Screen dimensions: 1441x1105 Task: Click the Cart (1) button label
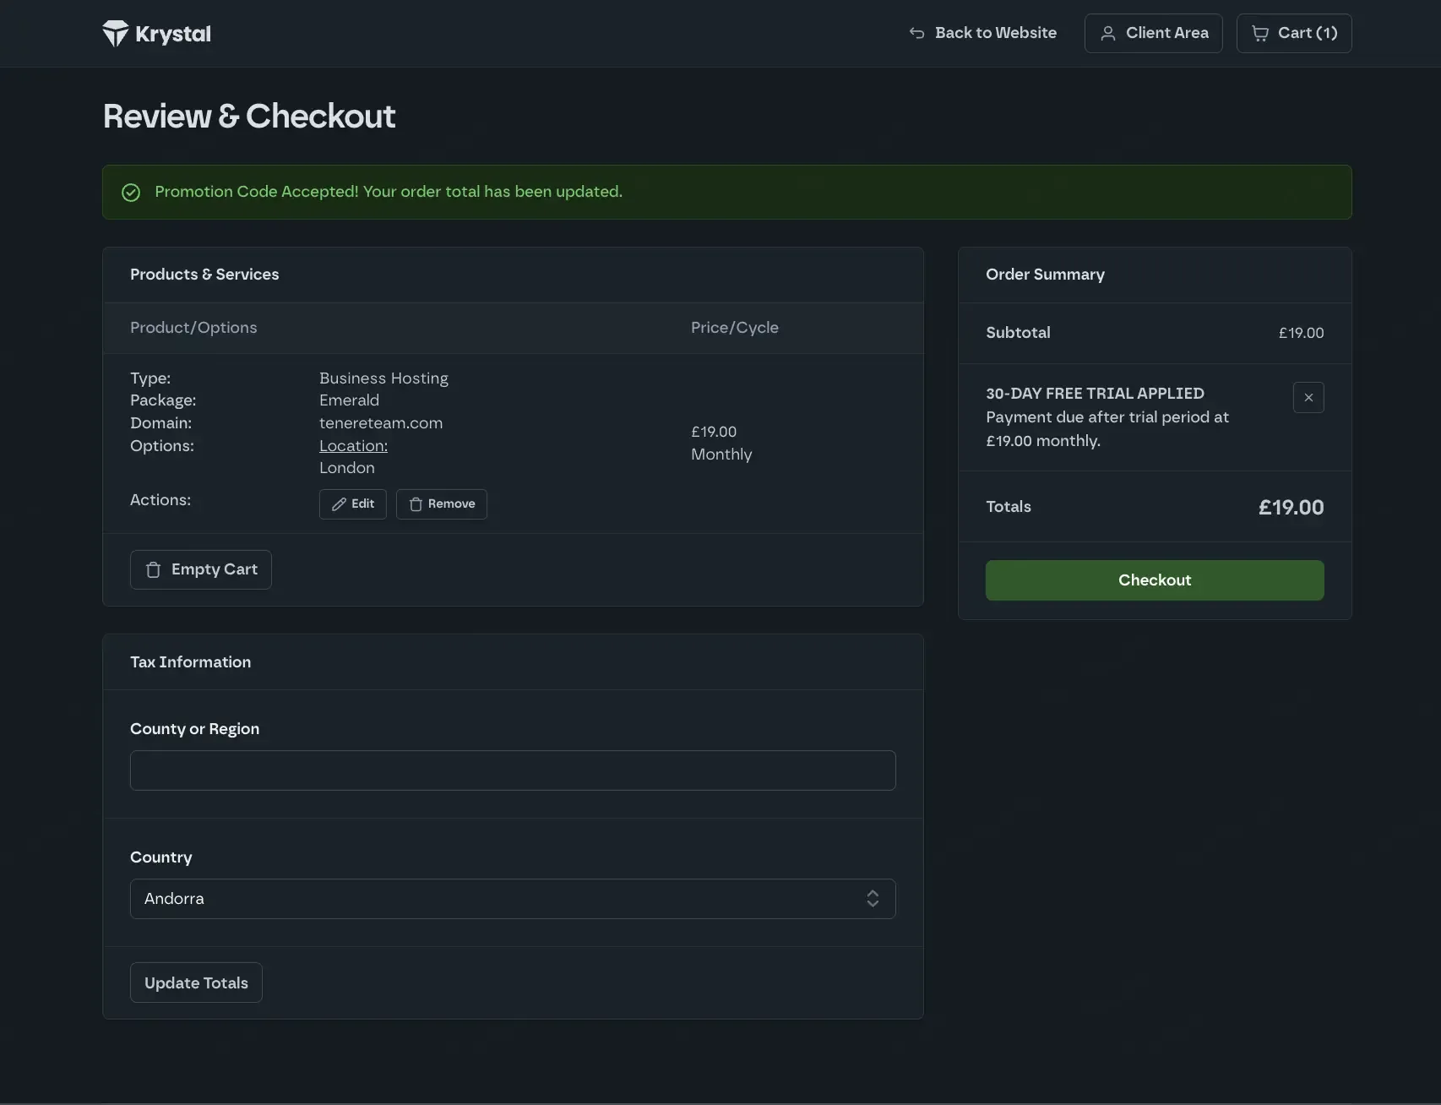1308,33
